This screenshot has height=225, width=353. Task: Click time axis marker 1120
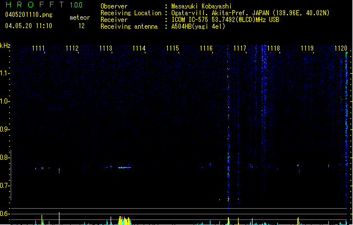341,48
